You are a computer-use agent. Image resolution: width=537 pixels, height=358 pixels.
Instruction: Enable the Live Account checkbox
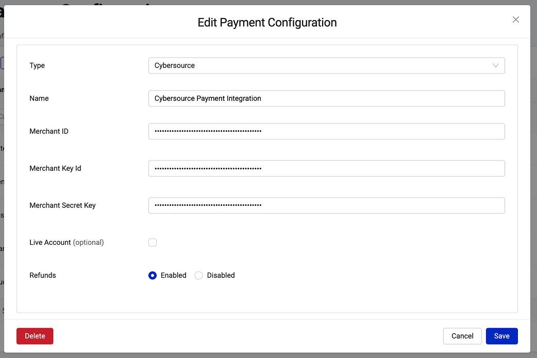[x=153, y=242]
